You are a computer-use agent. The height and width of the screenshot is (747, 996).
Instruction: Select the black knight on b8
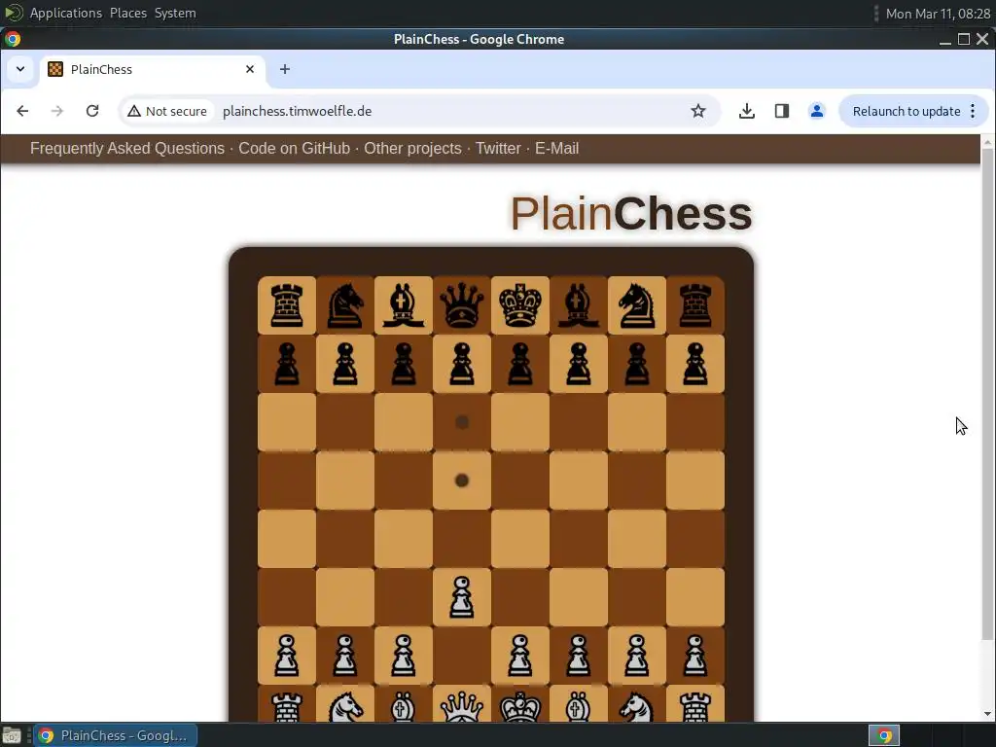coord(345,305)
